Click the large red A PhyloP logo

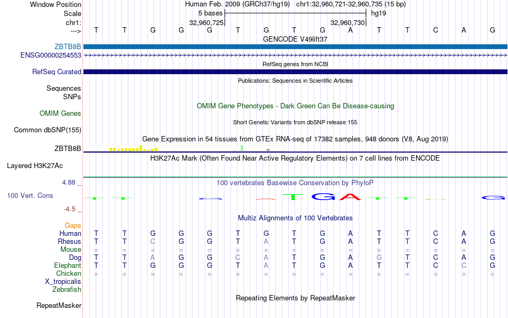coord(350,196)
